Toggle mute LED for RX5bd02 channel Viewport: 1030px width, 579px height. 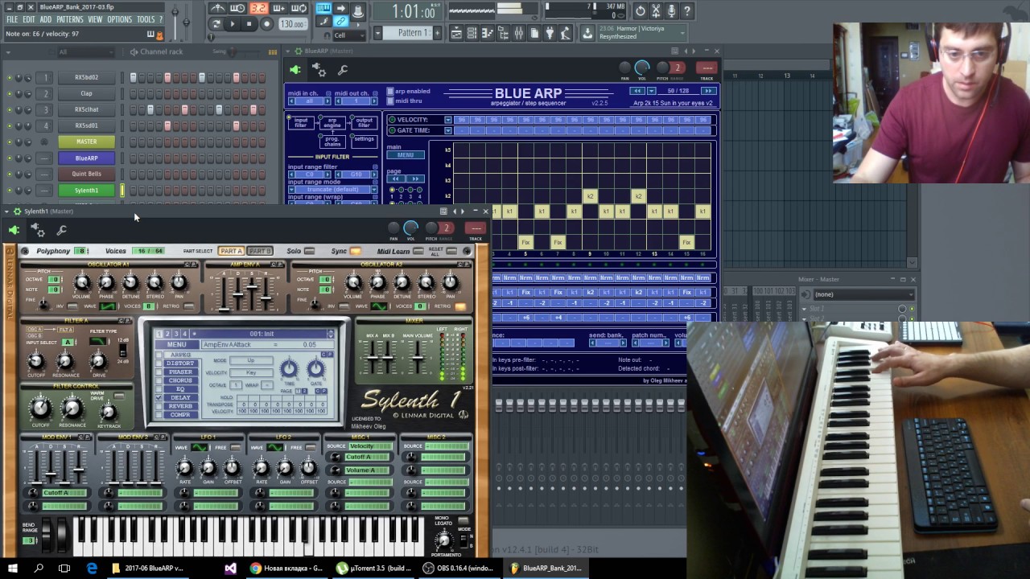[10, 78]
